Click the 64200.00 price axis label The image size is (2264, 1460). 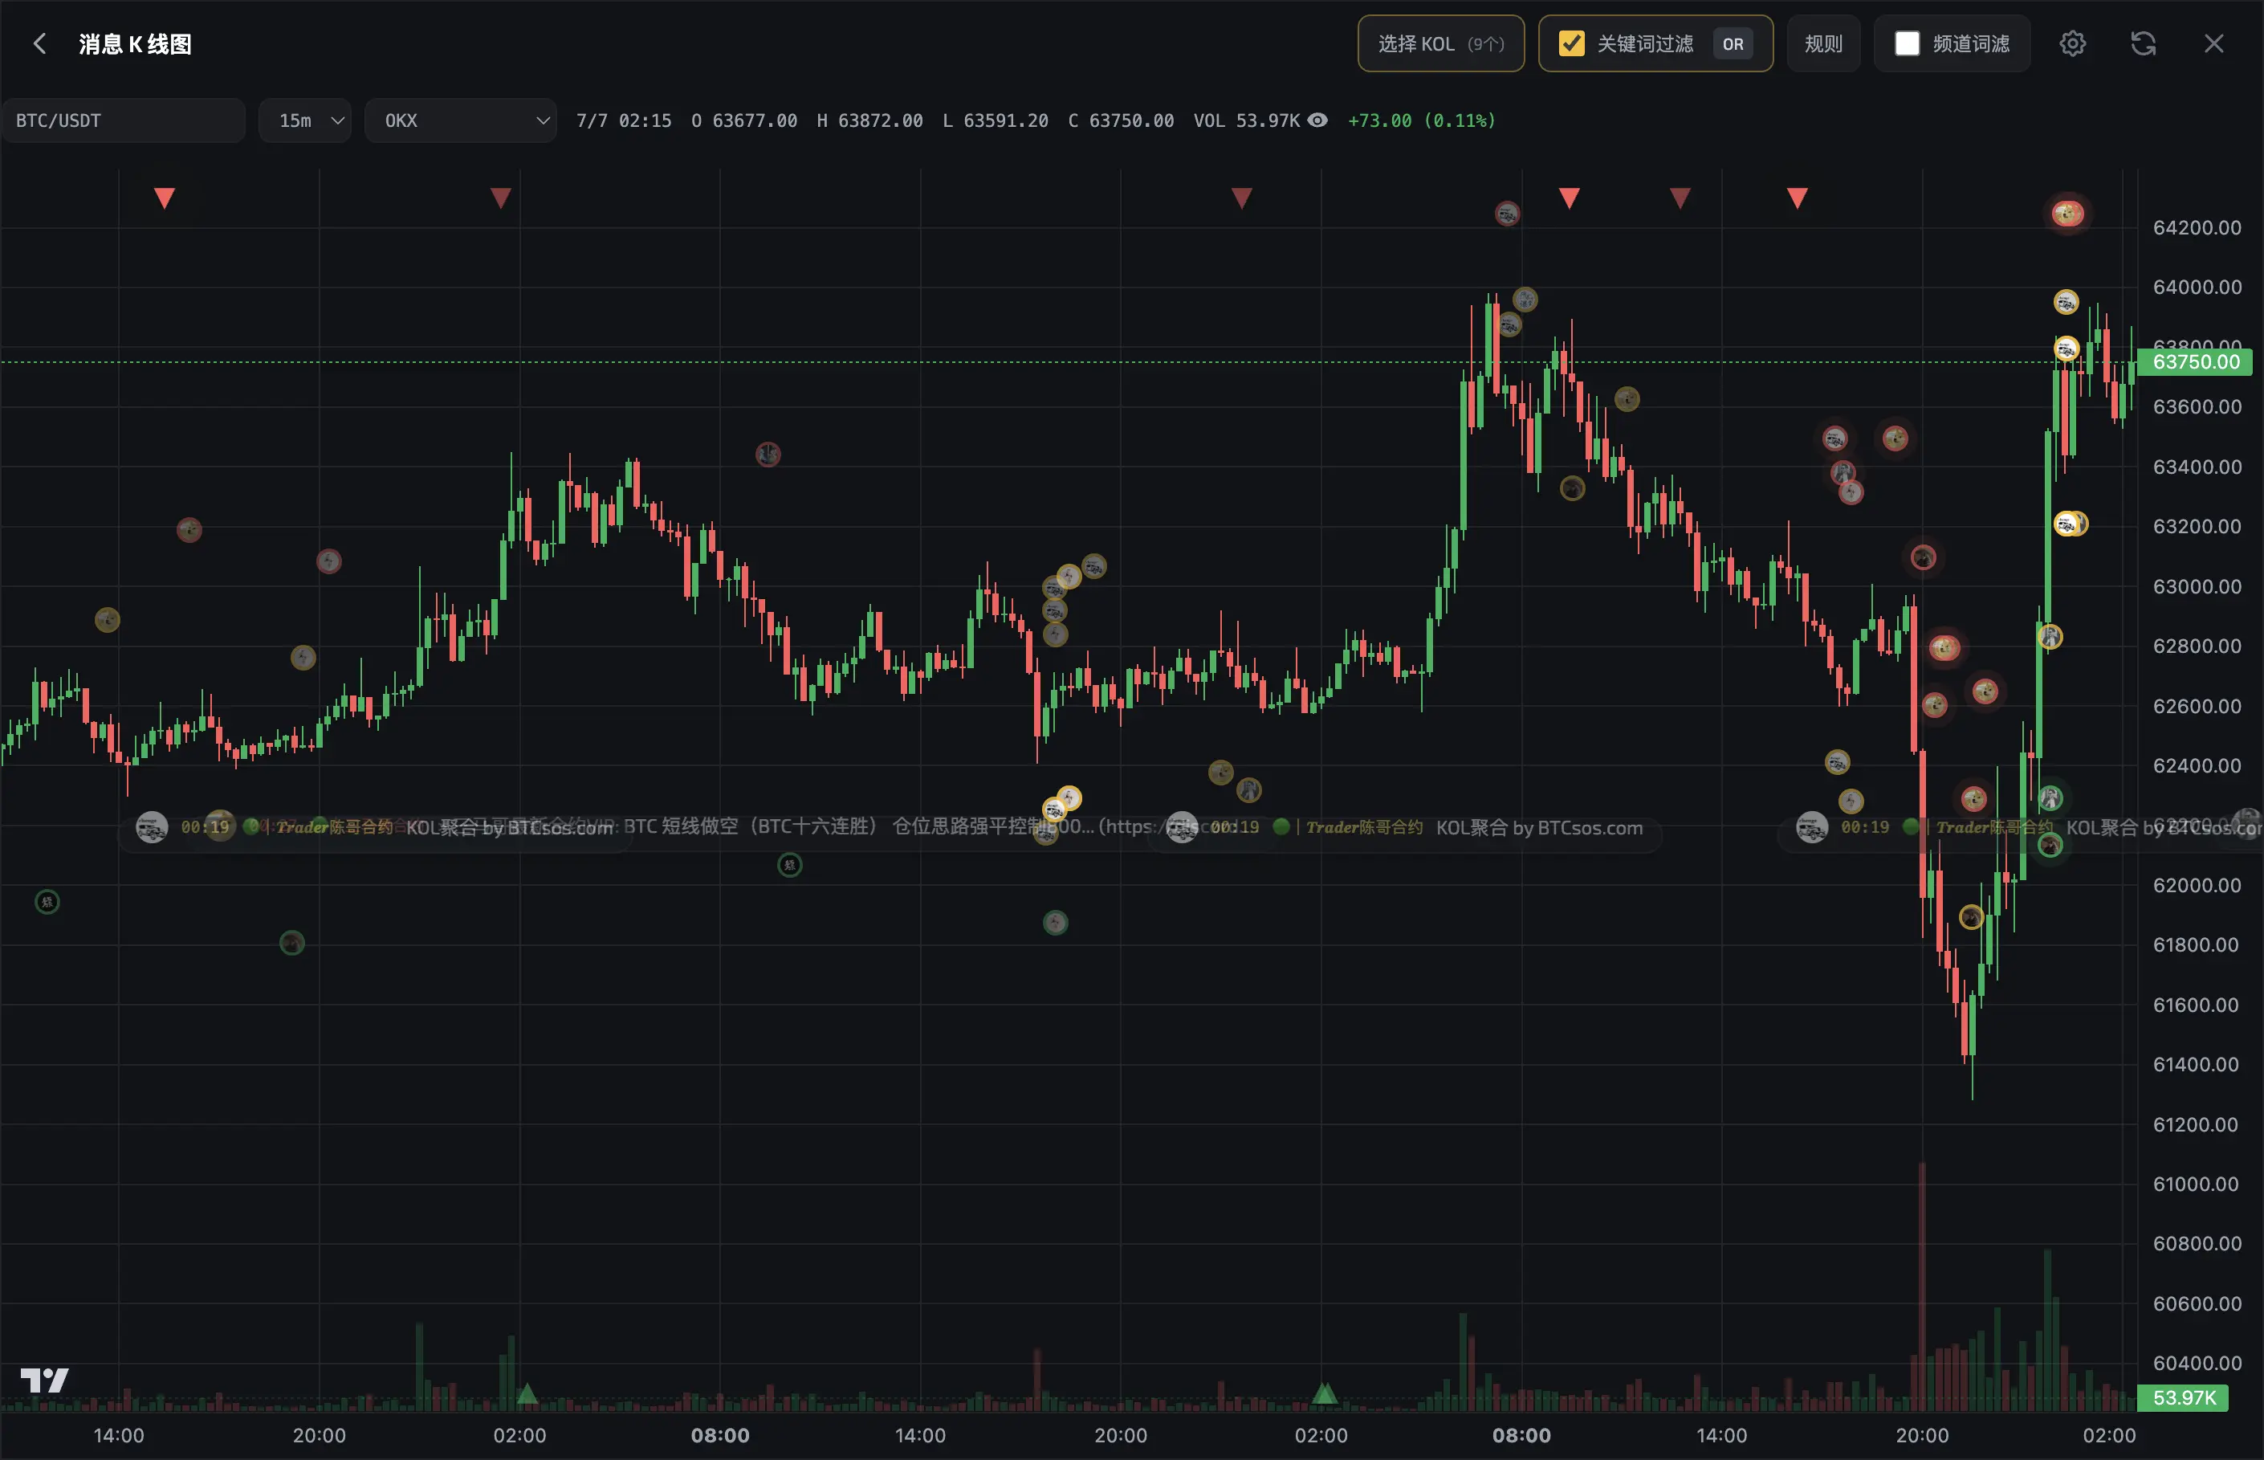click(x=2197, y=227)
